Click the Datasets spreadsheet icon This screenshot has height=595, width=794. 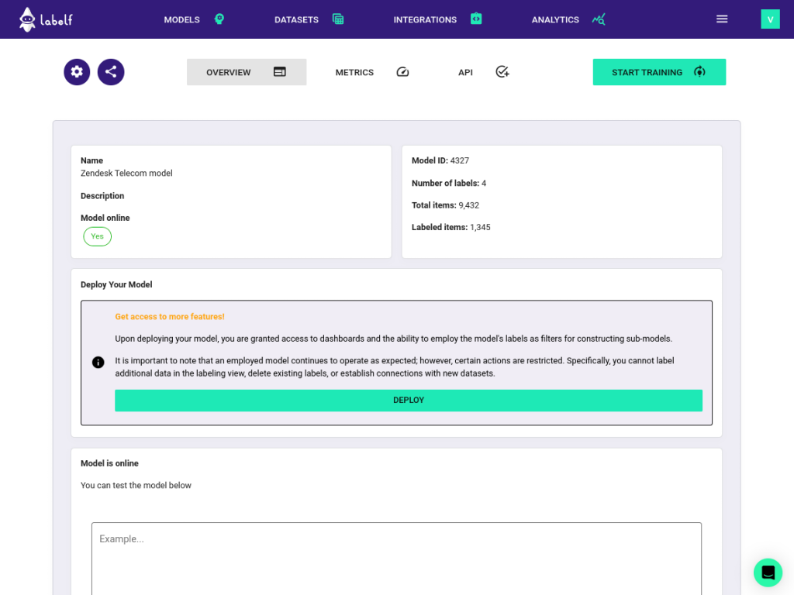pos(337,18)
